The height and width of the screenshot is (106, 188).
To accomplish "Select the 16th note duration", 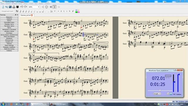I will (26, 11).
